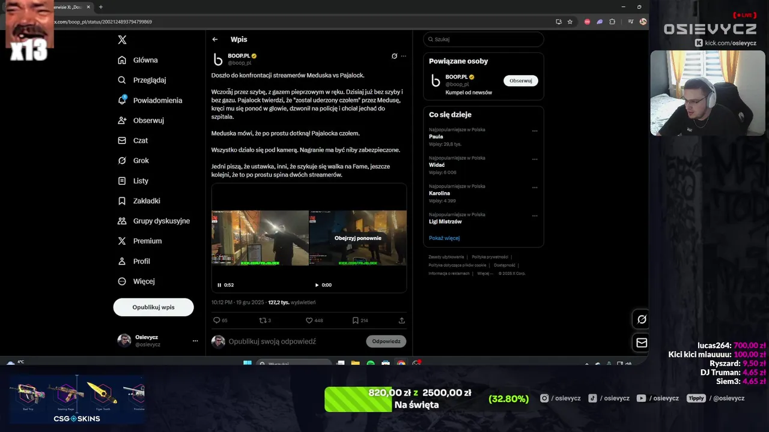Open Profil in the sidebar
769x432 pixels.
(x=135, y=262)
